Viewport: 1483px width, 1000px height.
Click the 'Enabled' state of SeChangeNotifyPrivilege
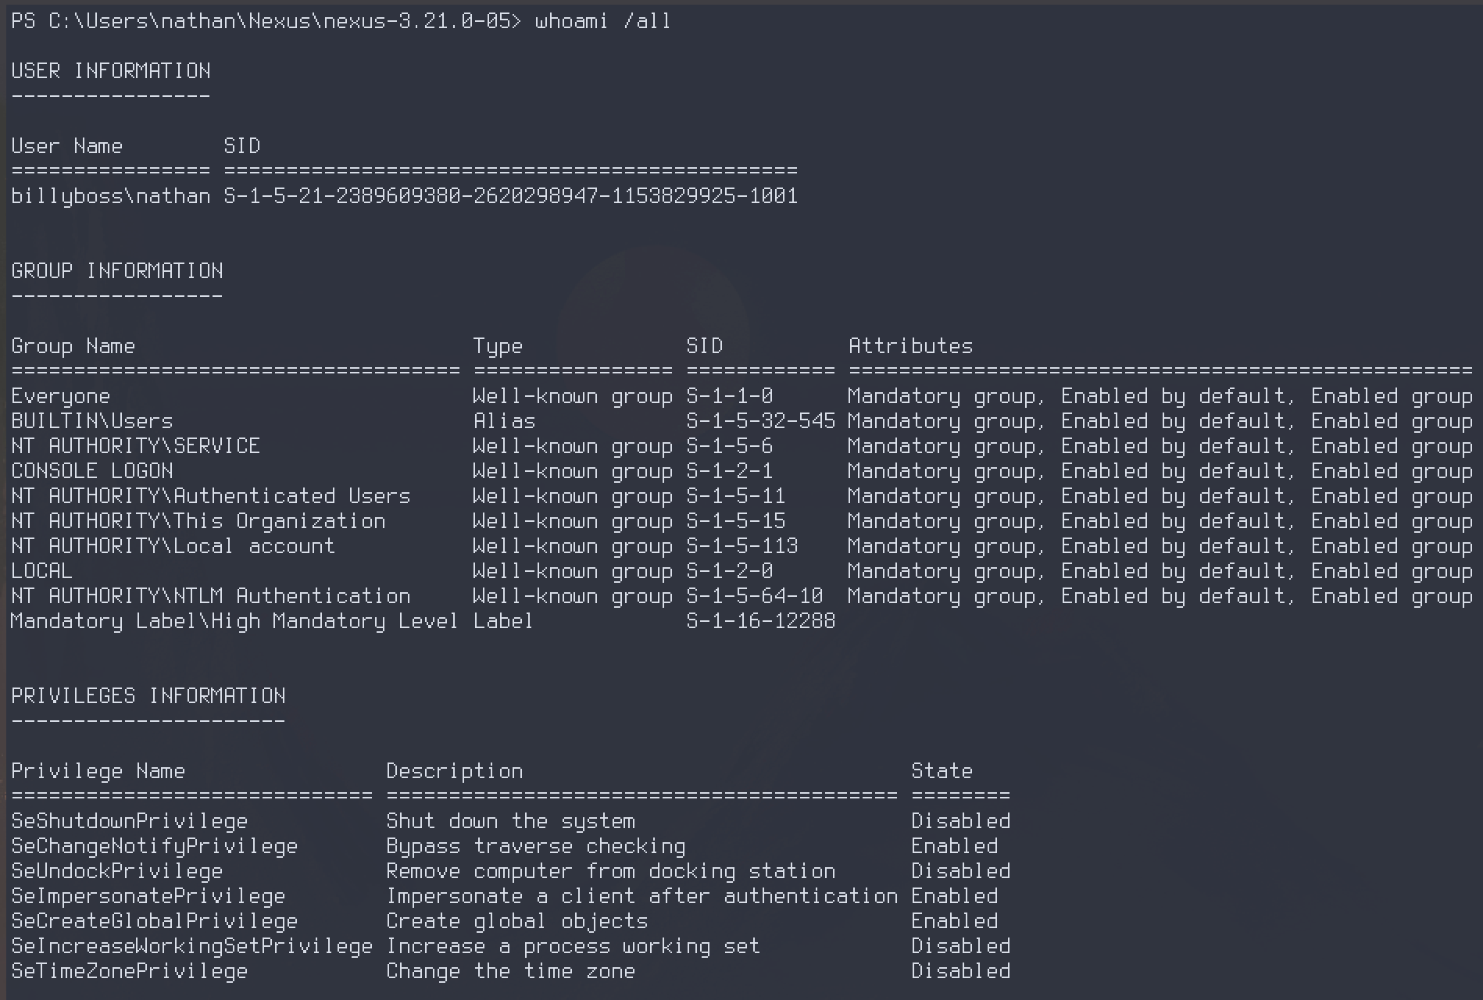point(955,846)
